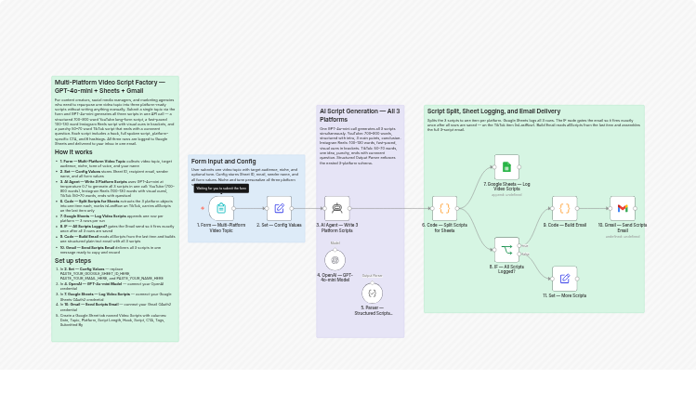Screen dimensions: 696x418
Task: Click the Code Split Scripts for Sheets node
Action: (x=444, y=208)
